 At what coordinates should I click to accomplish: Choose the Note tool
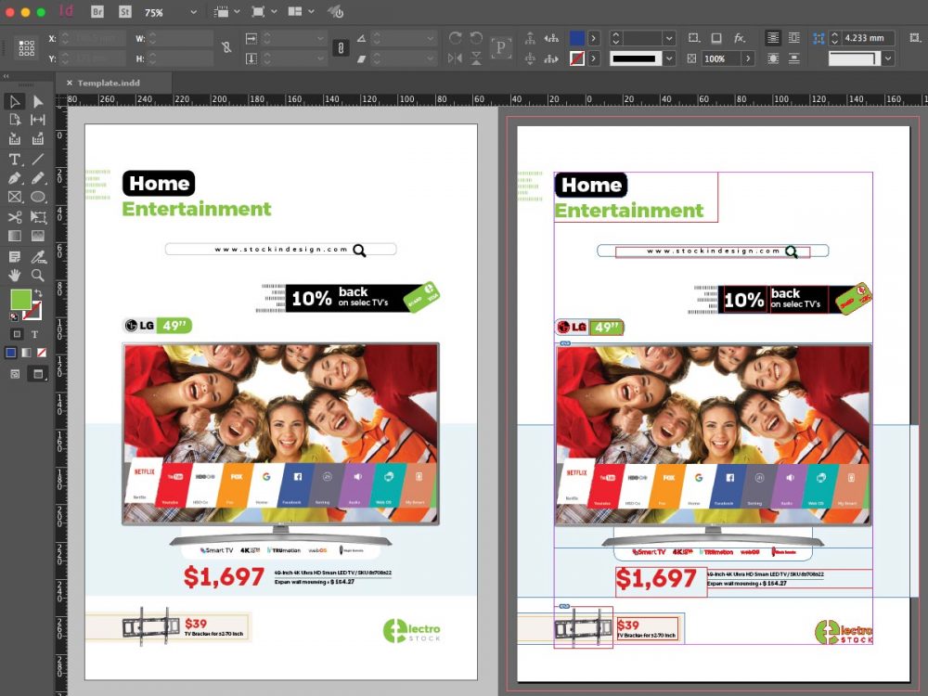[15, 256]
